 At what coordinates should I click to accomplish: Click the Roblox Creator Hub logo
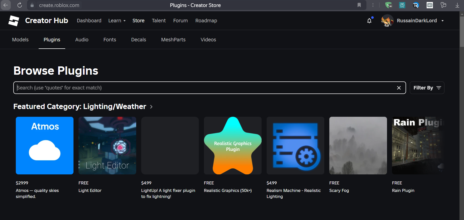coord(14,21)
